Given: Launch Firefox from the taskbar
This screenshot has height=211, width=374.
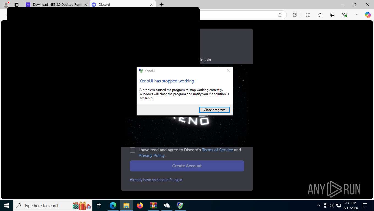Looking at the screenshot, I should [140, 206].
